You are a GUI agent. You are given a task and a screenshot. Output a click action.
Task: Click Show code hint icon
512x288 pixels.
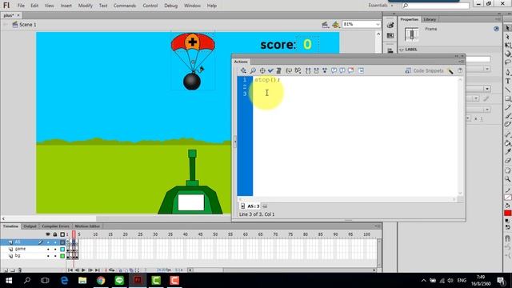(x=289, y=70)
